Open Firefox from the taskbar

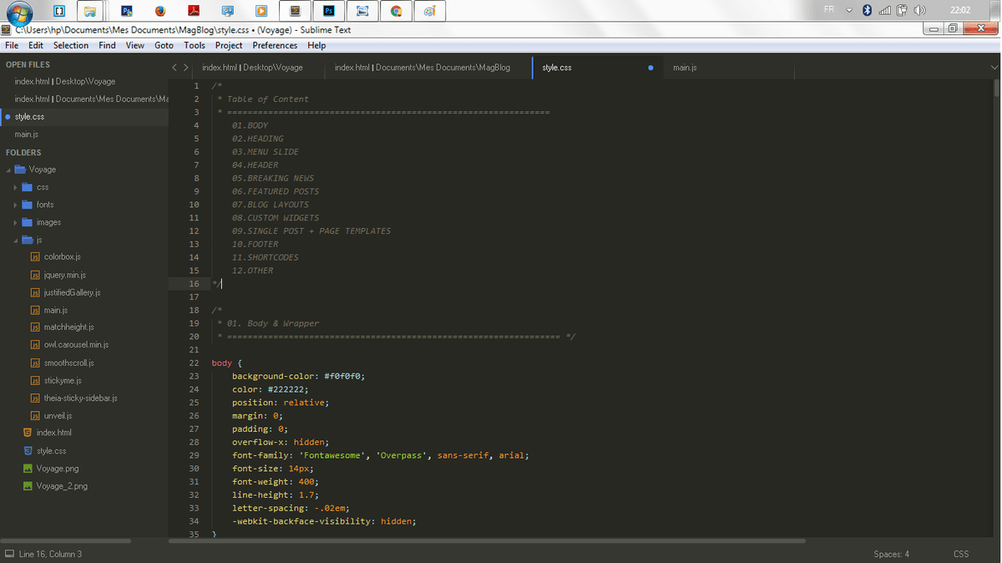click(x=159, y=11)
